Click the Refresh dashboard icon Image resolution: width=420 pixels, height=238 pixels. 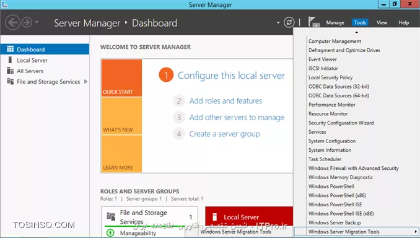click(289, 22)
